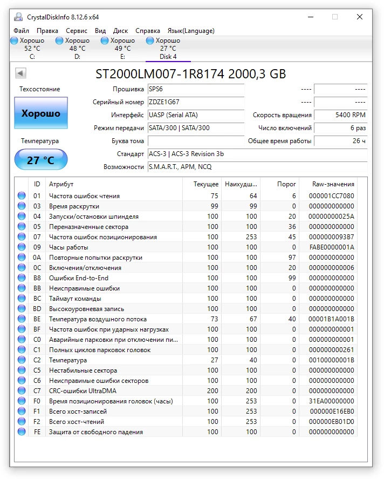
Task: Click status circle for attribute BC
Action: (x=22, y=298)
